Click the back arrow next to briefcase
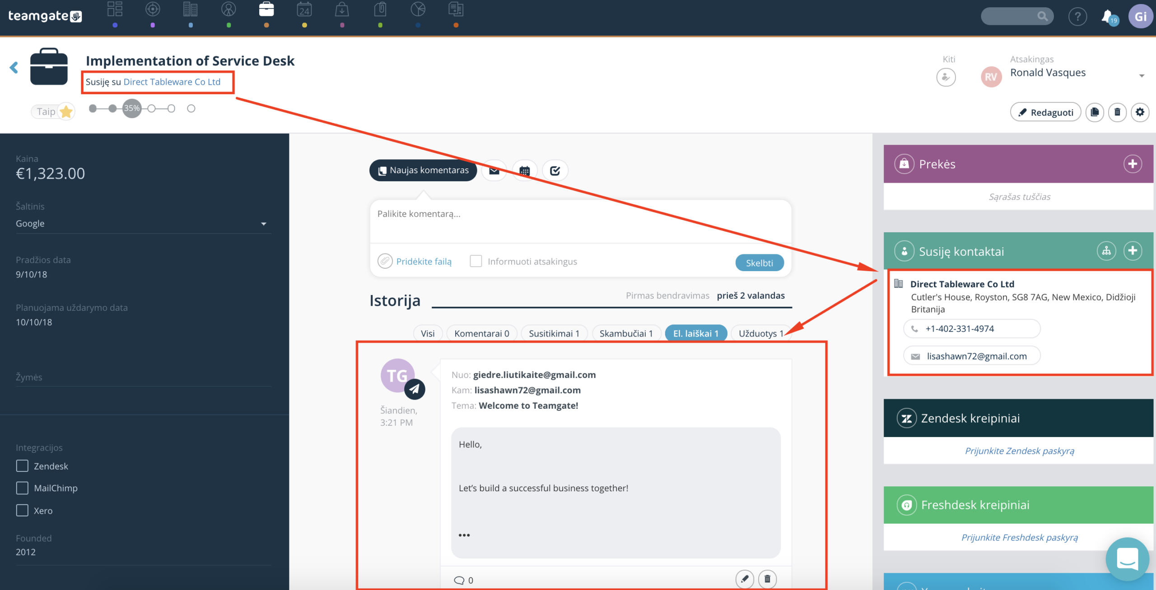Image resolution: width=1156 pixels, height=590 pixels. [14, 68]
